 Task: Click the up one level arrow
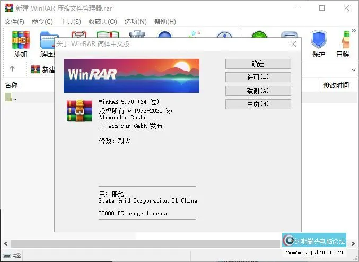(x=12, y=68)
